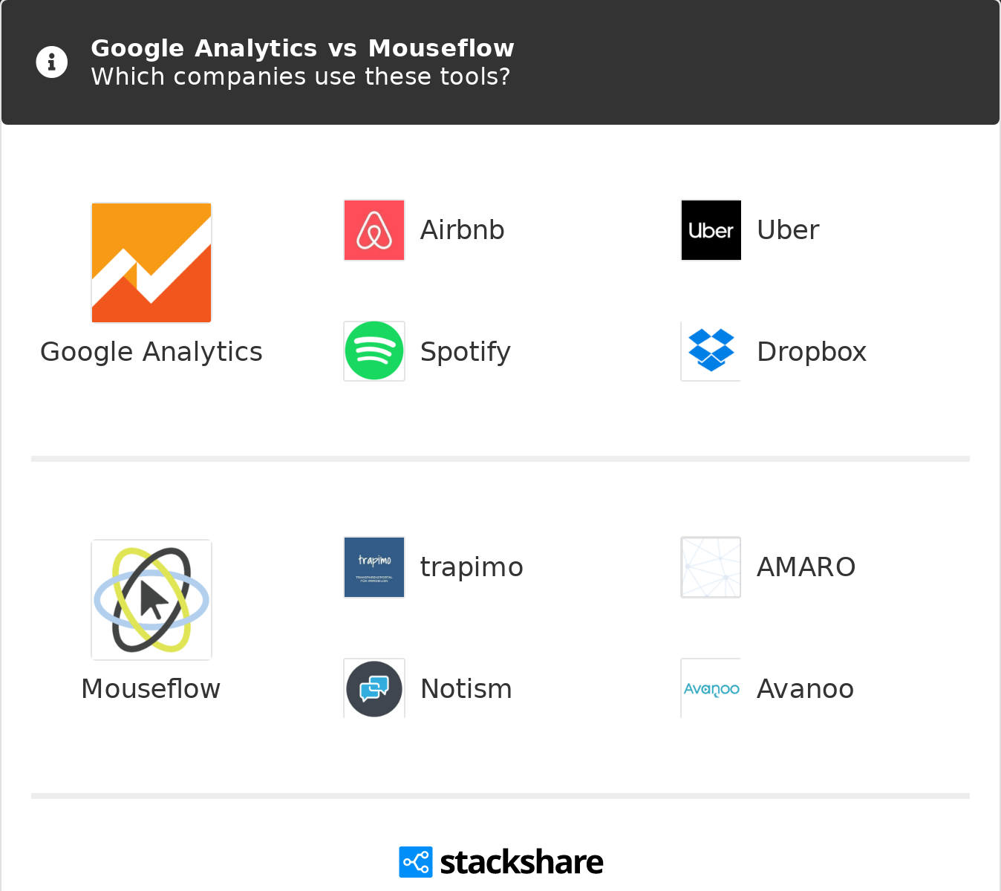Click the Google Analytics name label

(151, 352)
